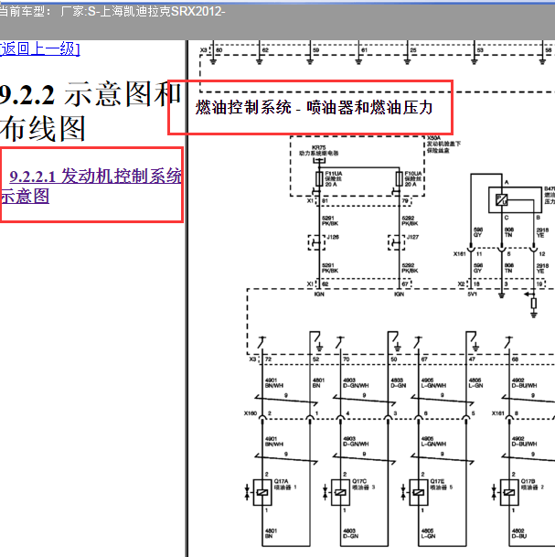Click the Q17C 喷油器 3 injector symbol

(x=340, y=492)
